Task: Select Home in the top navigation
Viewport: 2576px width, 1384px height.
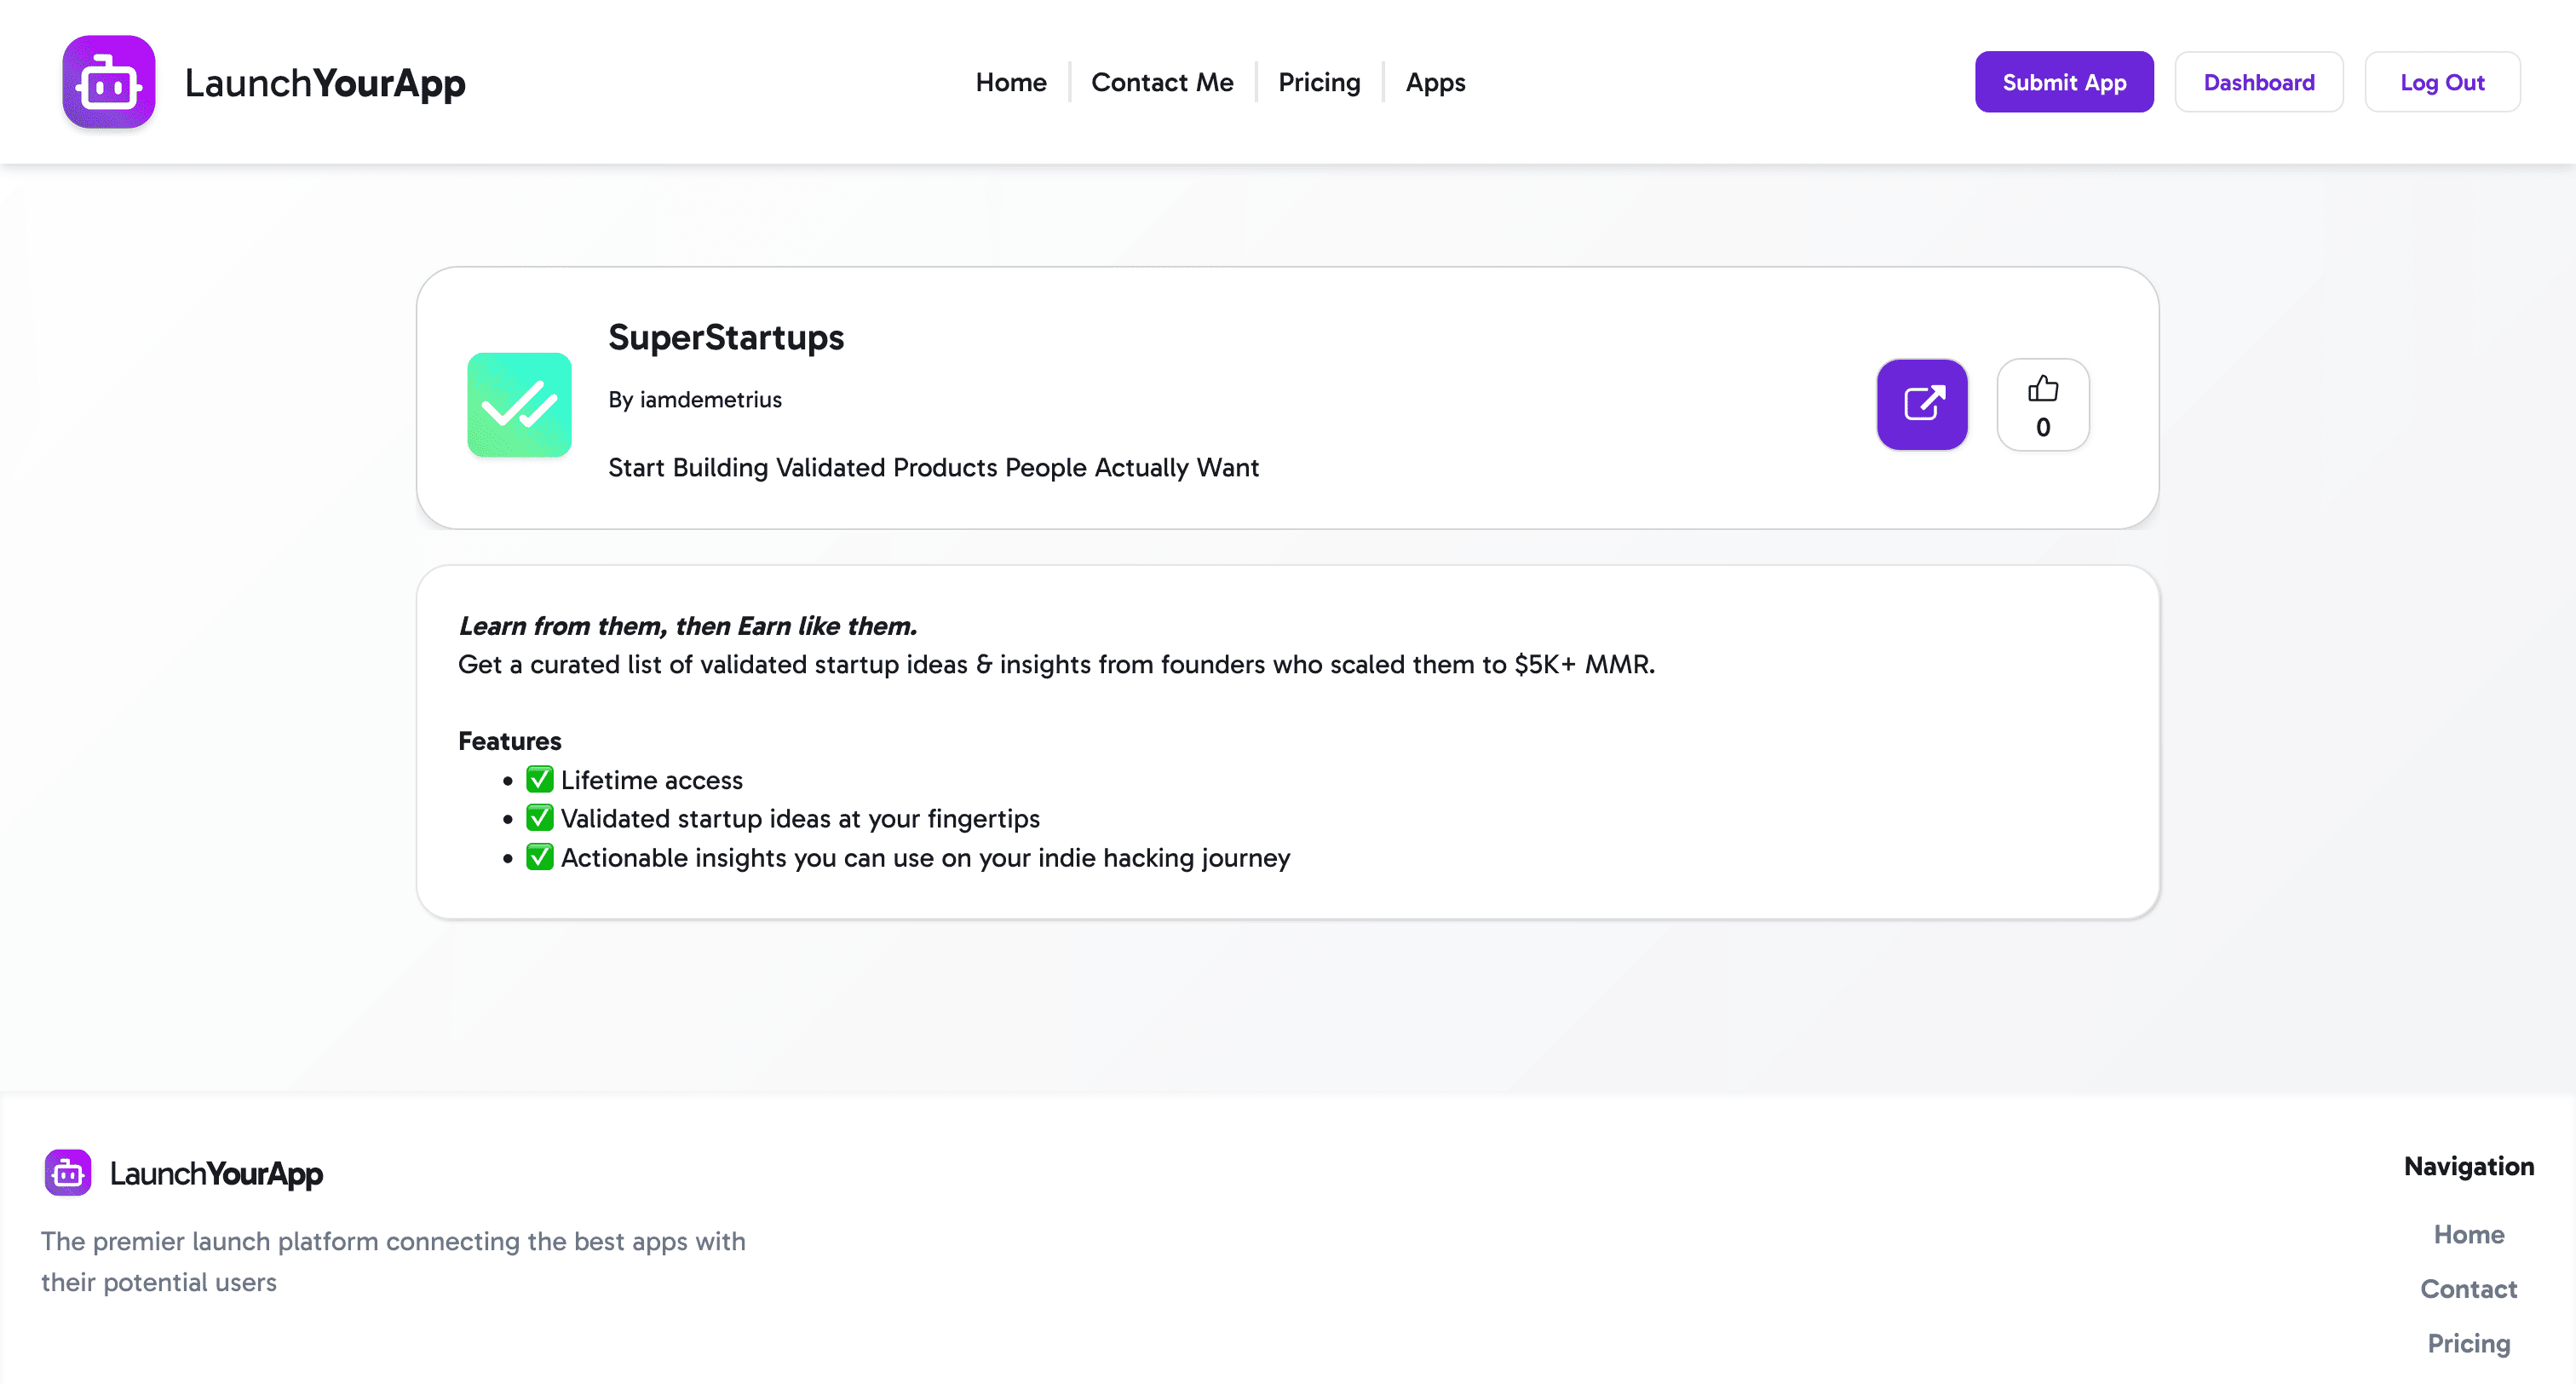Action: tap(1010, 82)
